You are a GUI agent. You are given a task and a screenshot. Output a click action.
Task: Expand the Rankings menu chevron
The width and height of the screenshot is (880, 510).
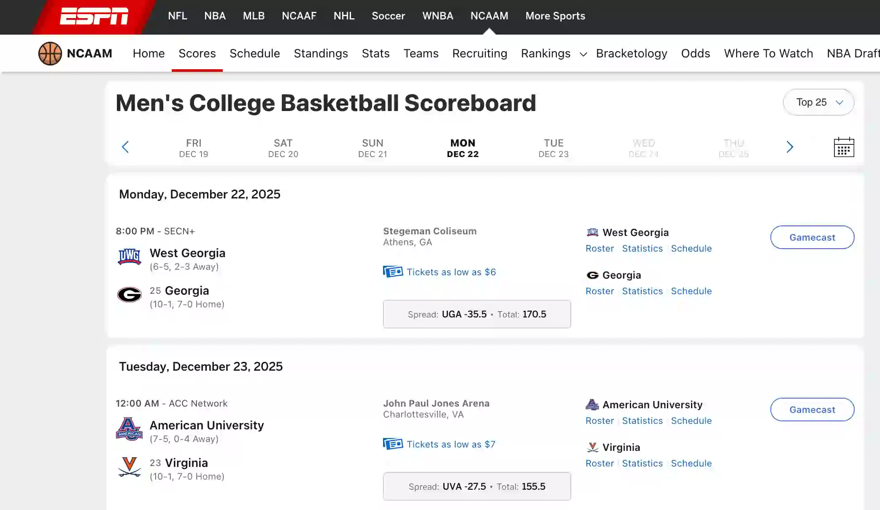(583, 54)
